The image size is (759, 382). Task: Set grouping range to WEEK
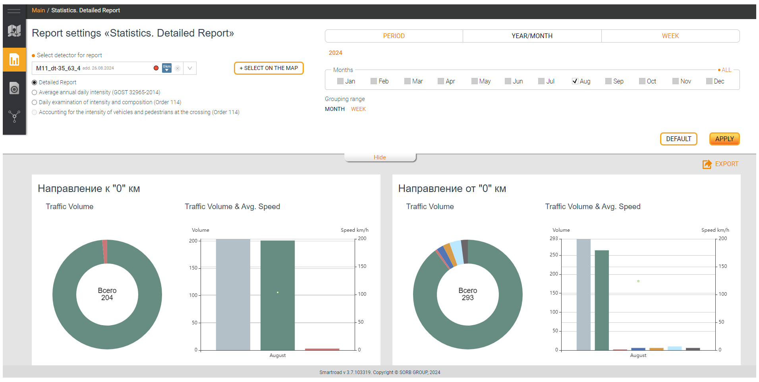coord(358,109)
